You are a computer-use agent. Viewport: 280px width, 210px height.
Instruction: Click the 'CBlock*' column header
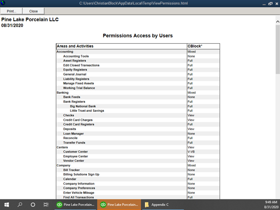[203, 46]
